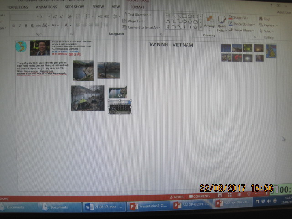Toggle Underline formatting

(x=26, y=26)
